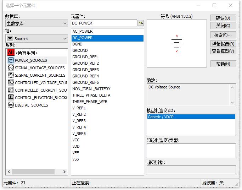The width and height of the screenshot is (242, 190).
Task: Open the 组 Sources group dropdown
Action: click(x=36, y=38)
